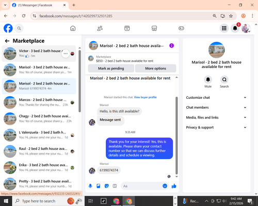258x206 pixels.
Task: Open the Facebook logo home link
Action: [8, 28]
